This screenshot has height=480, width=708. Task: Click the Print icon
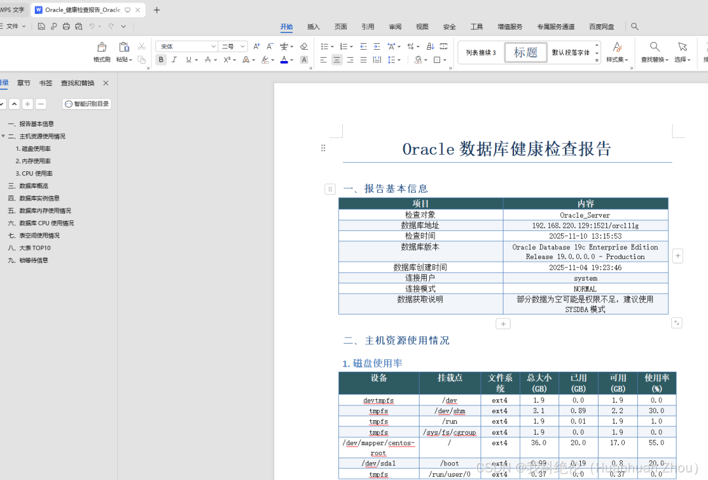pyautogui.click(x=66, y=27)
